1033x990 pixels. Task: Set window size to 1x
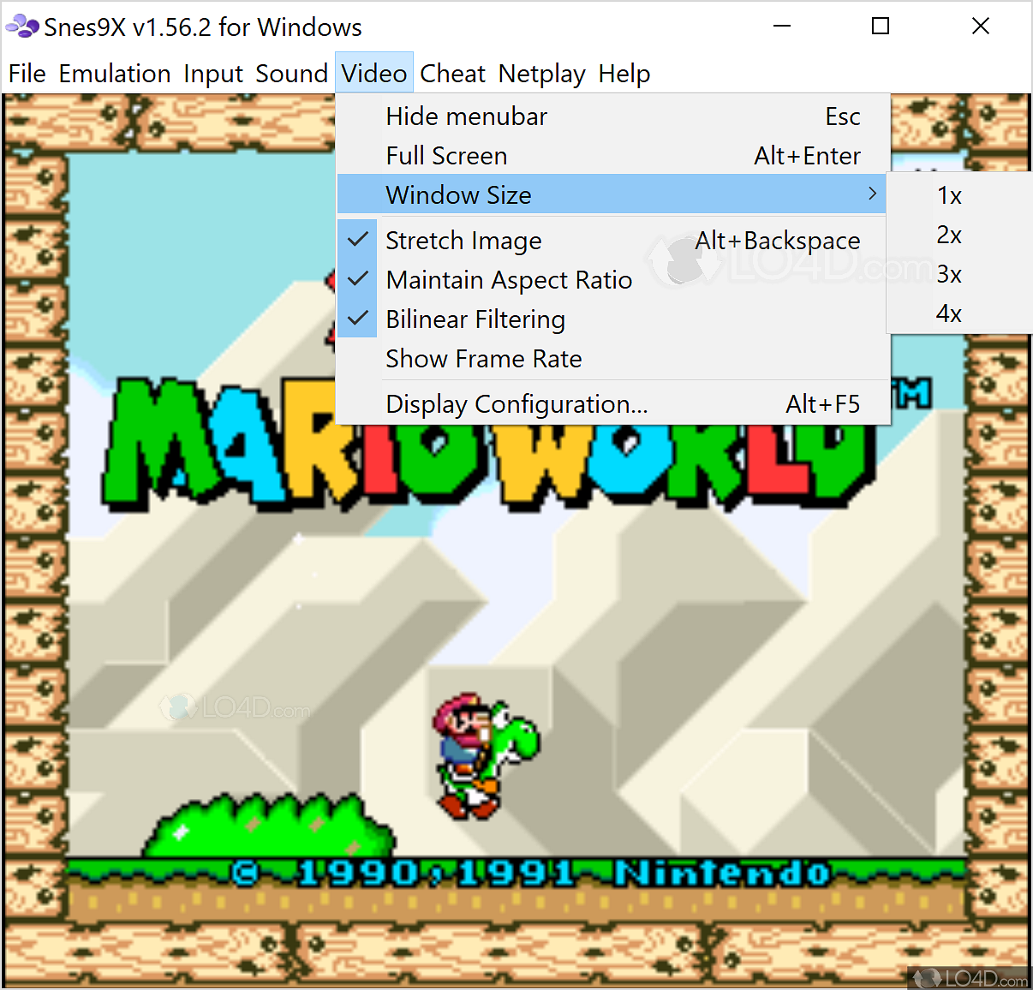point(959,195)
